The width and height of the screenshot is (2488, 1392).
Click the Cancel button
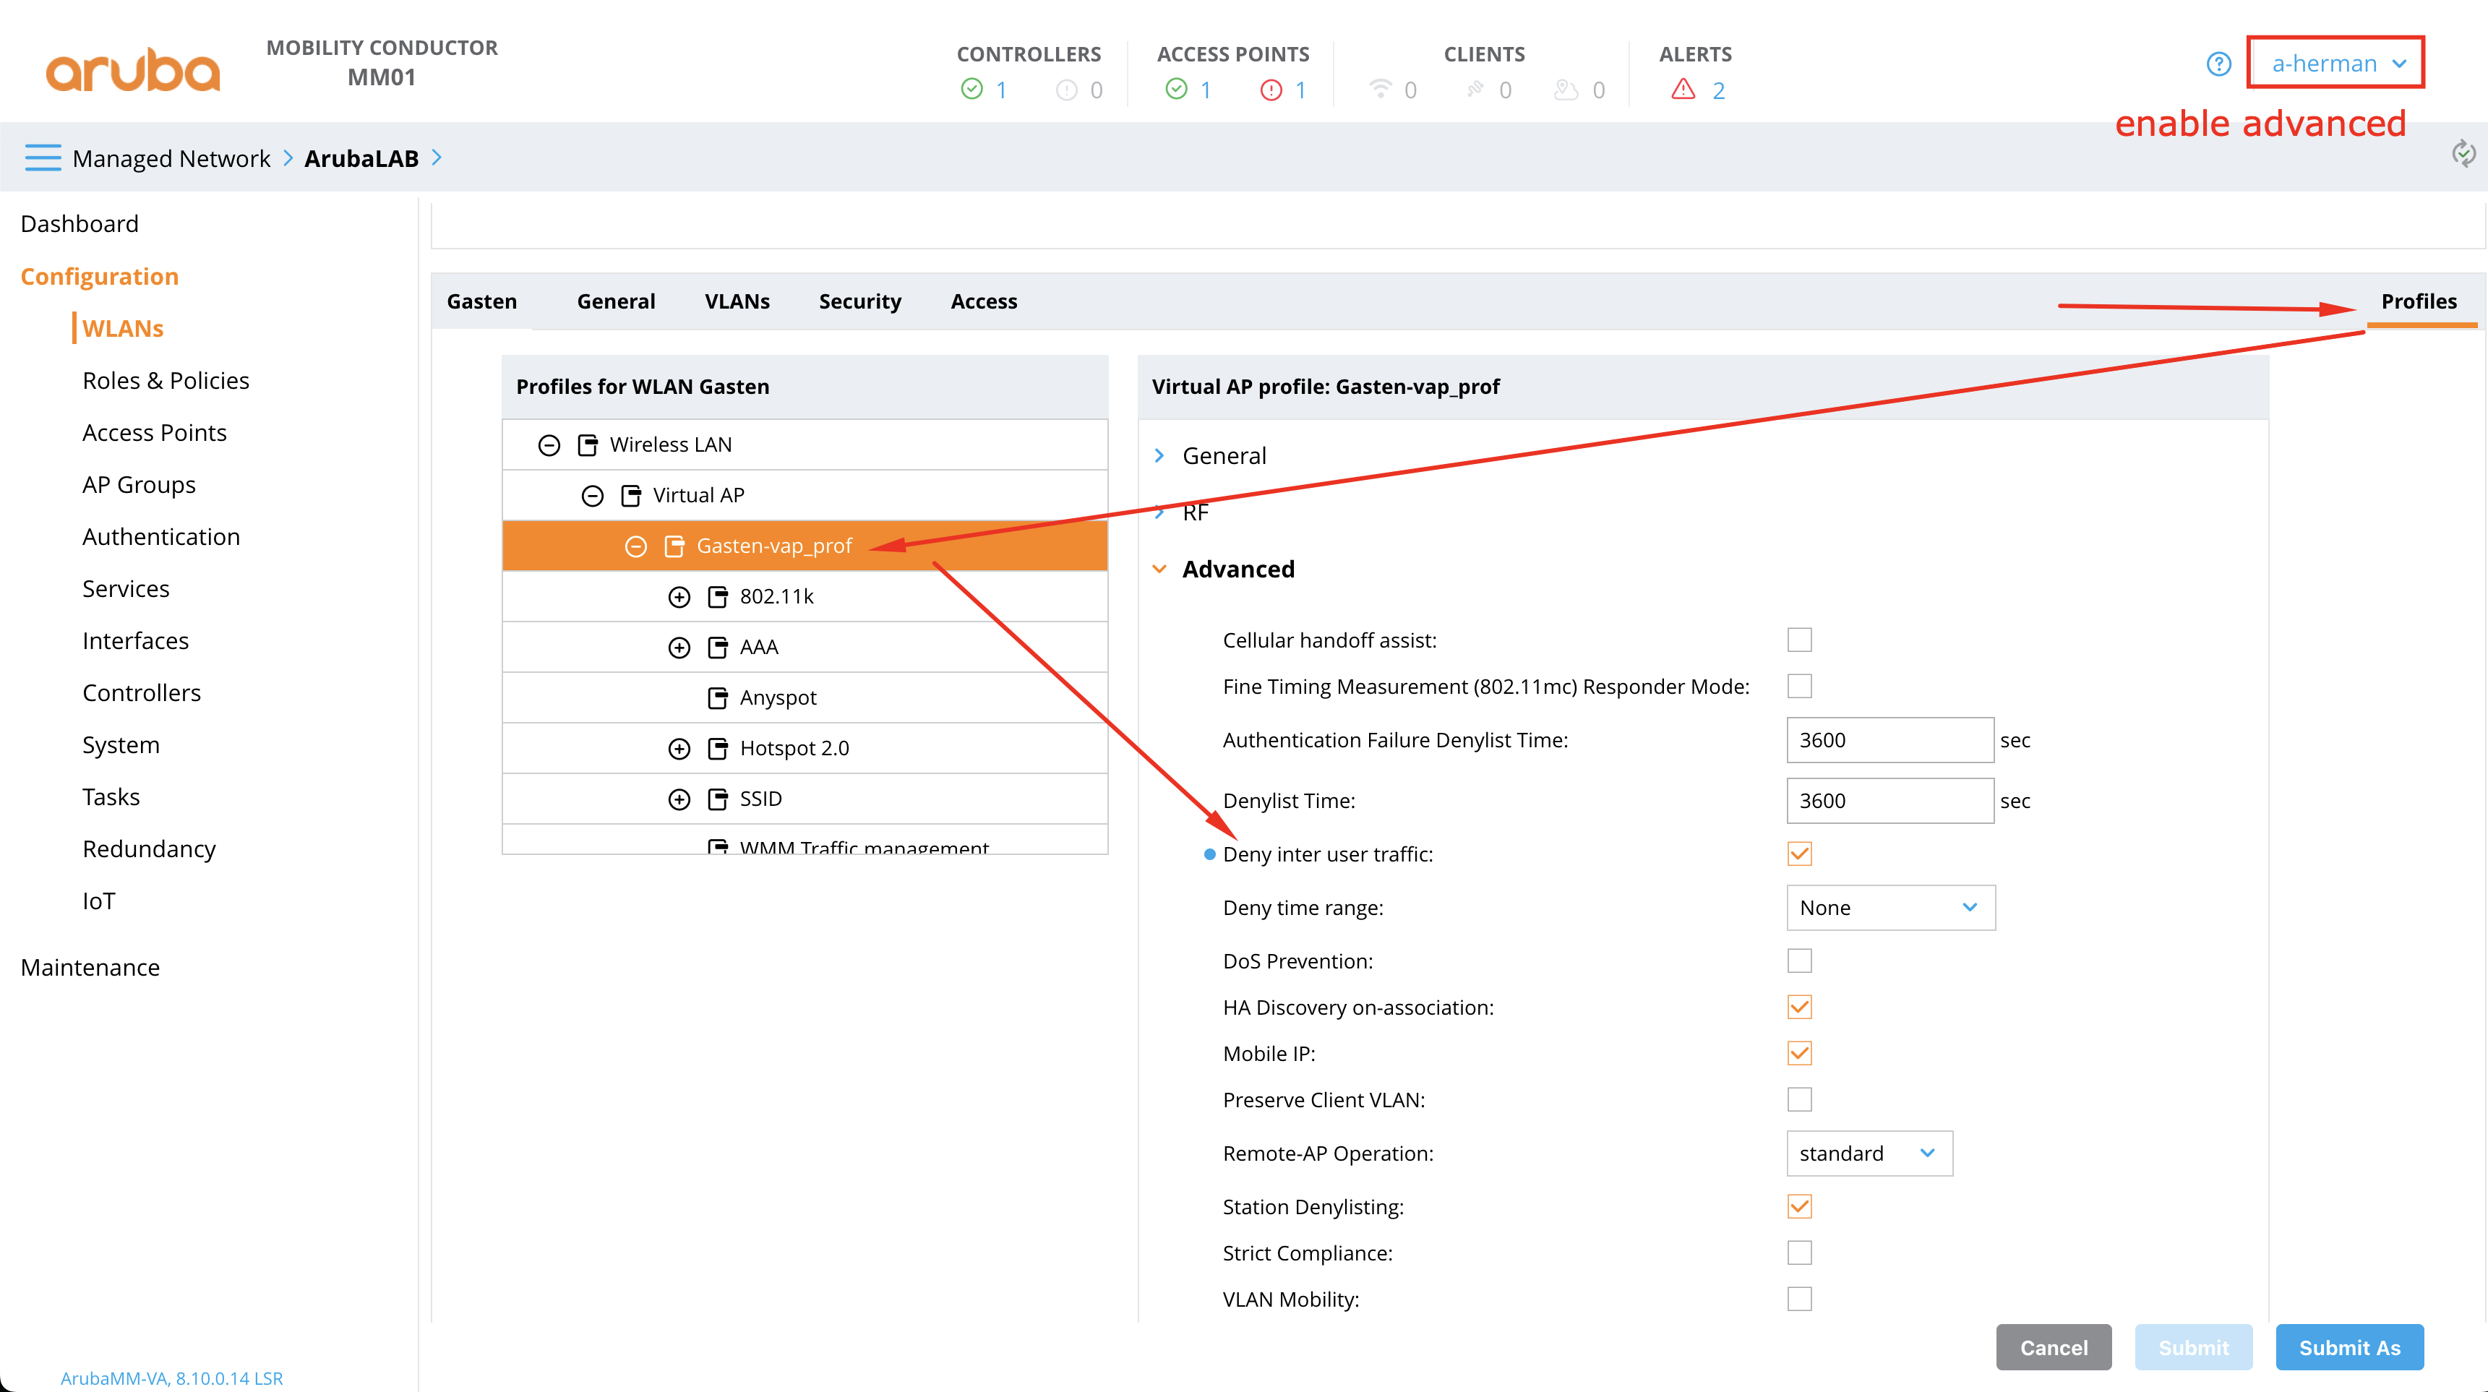[2054, 1348]
